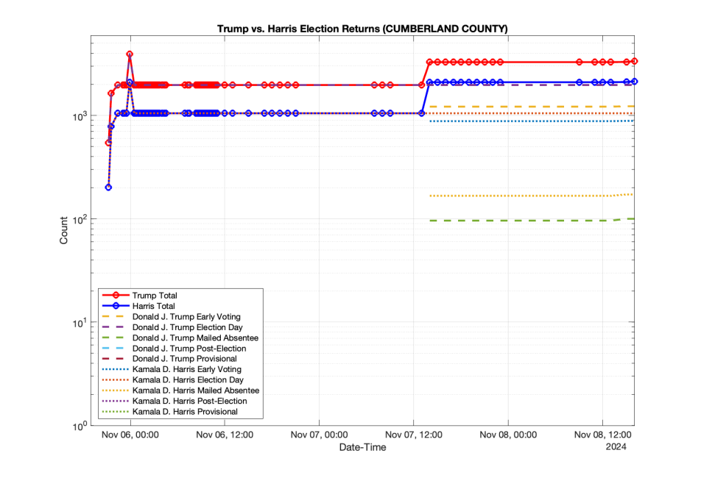Click the Count y-axis label
The width and height of the screenshot is (701, 478).
click(x=63, y=230)
